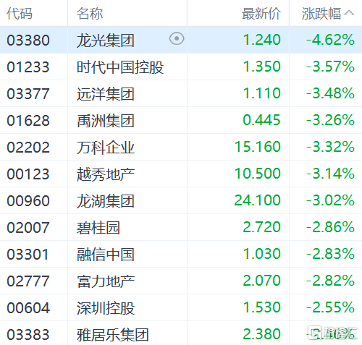The width and height of the screenshot is (362, 345).
Task: Select stock code 03380
Action: [28, 40]
